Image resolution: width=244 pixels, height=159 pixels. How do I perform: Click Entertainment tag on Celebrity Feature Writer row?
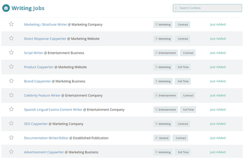click(x=165, y=95)
